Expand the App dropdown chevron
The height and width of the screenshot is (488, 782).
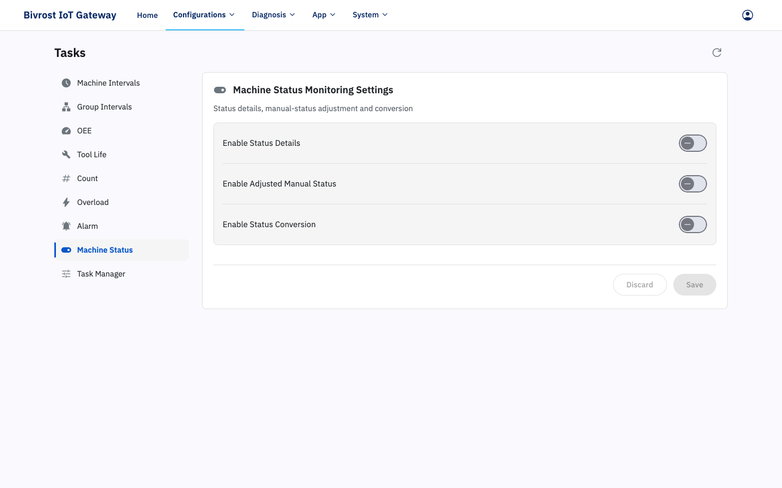(333, 15)
